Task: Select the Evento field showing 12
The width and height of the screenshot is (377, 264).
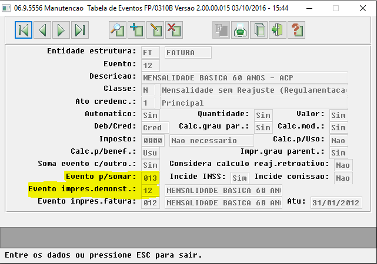Action: coord(151,66)
